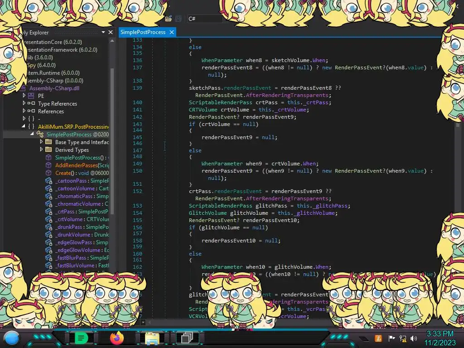
Task: Select the _fastBlurVolume field row
Action: tap(77, 266)
